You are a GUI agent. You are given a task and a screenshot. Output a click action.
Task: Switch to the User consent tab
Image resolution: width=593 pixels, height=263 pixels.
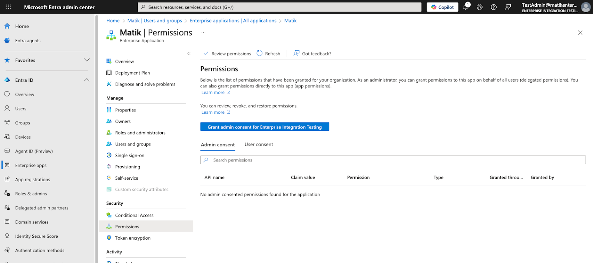click(259, 144)
